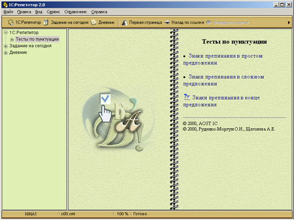Image resolution: width=294 pixels, height=220 pixels.
Task: Click the 100 % zoom value in status bar
Action: [122, 214]
